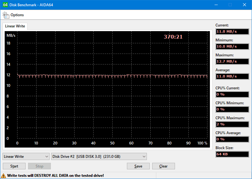Screen dimensions: 252x179
Task: Click the Block Size 64 KB field
Action: click(x=232, y=154)
